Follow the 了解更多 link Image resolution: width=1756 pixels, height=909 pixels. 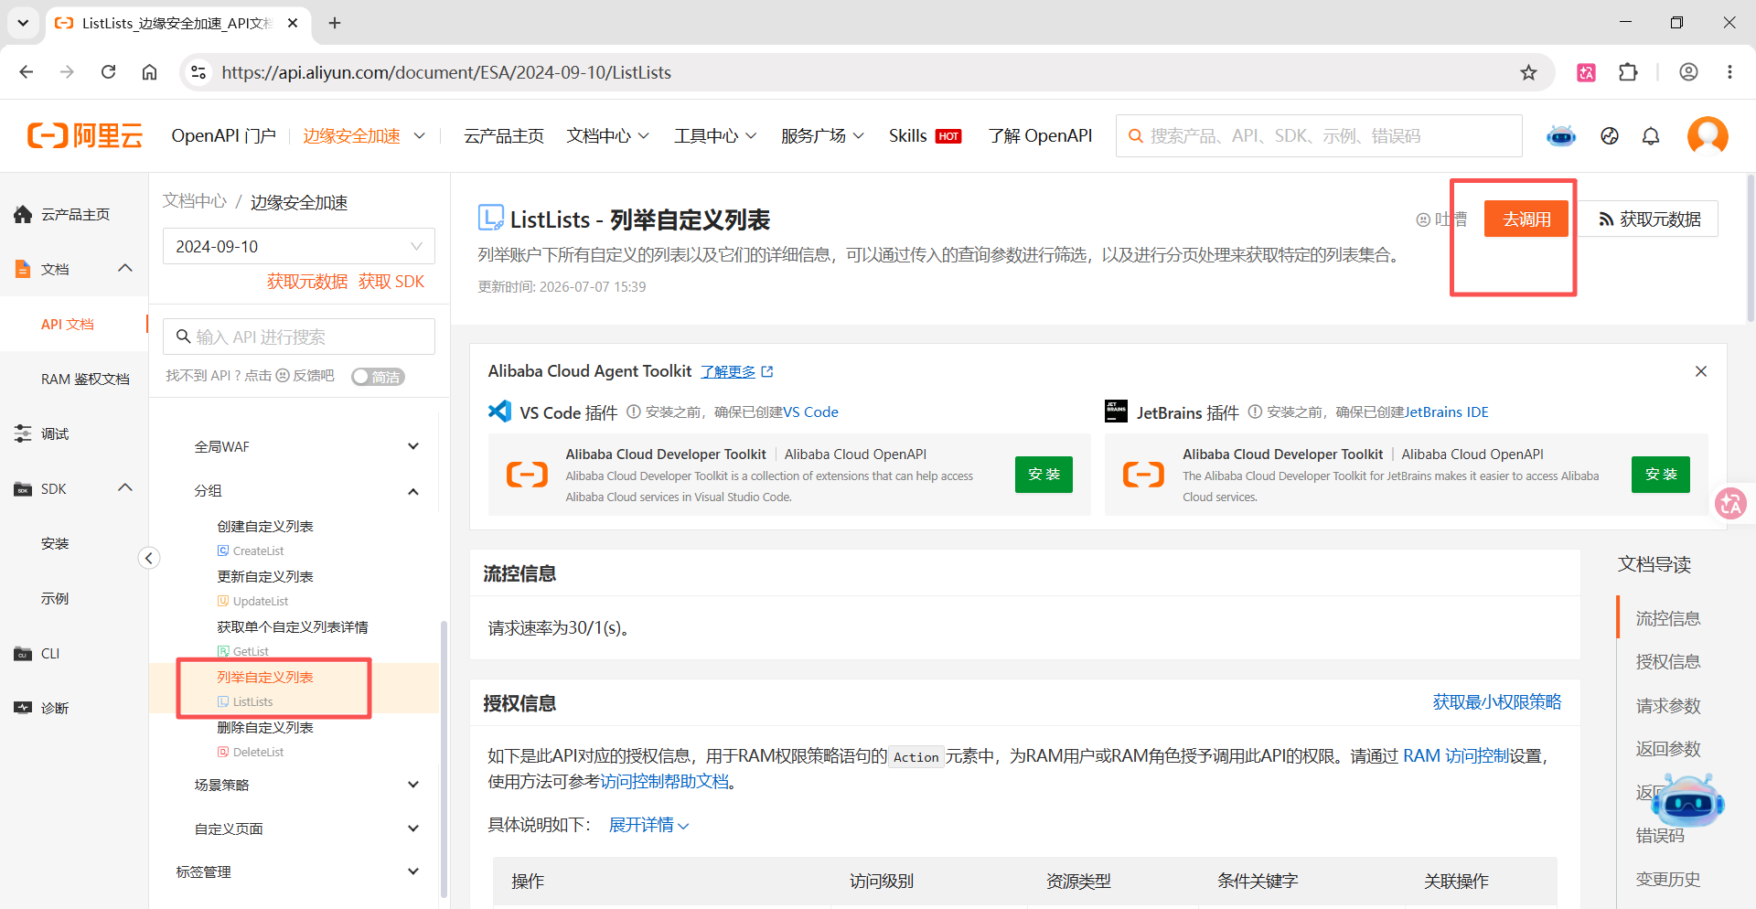coord(737,371)
